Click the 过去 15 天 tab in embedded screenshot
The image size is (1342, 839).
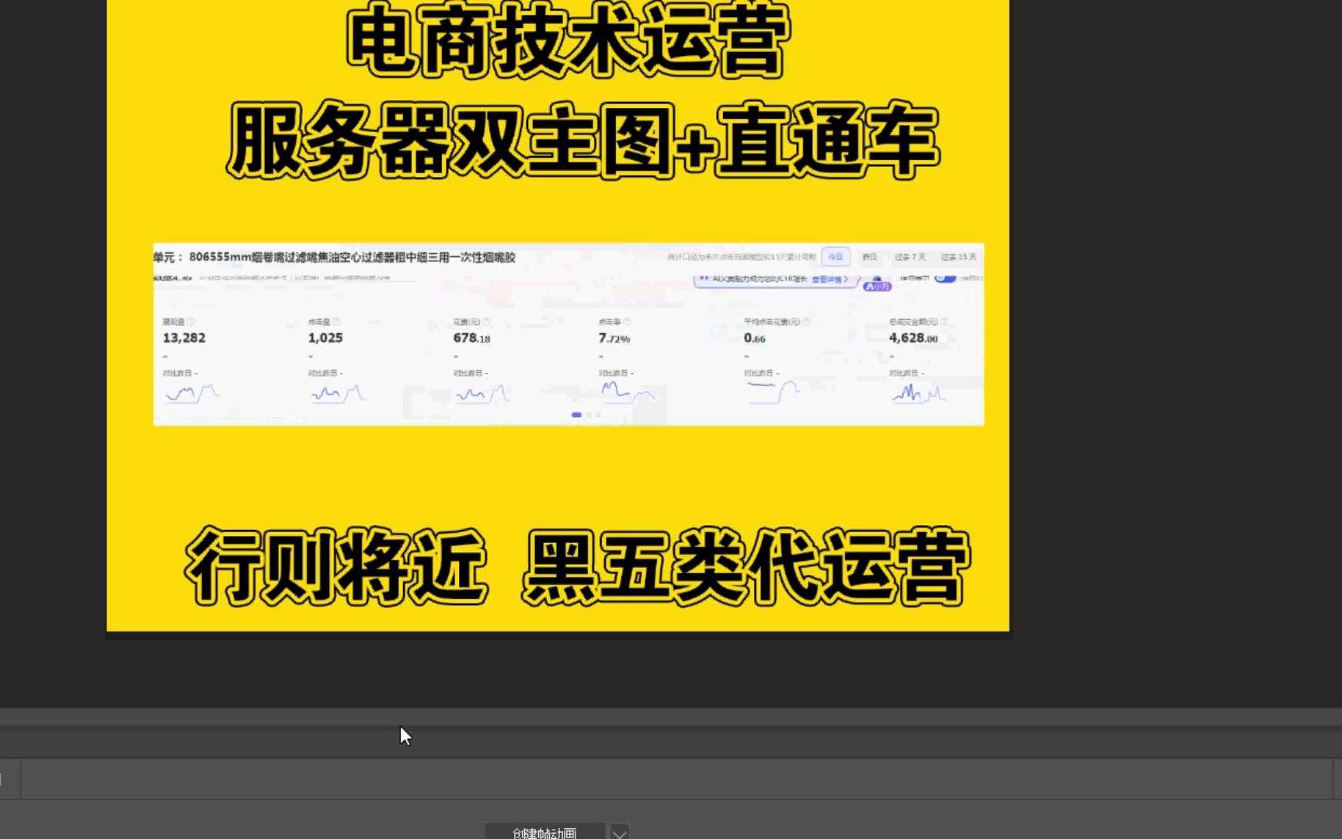[958, 257]
